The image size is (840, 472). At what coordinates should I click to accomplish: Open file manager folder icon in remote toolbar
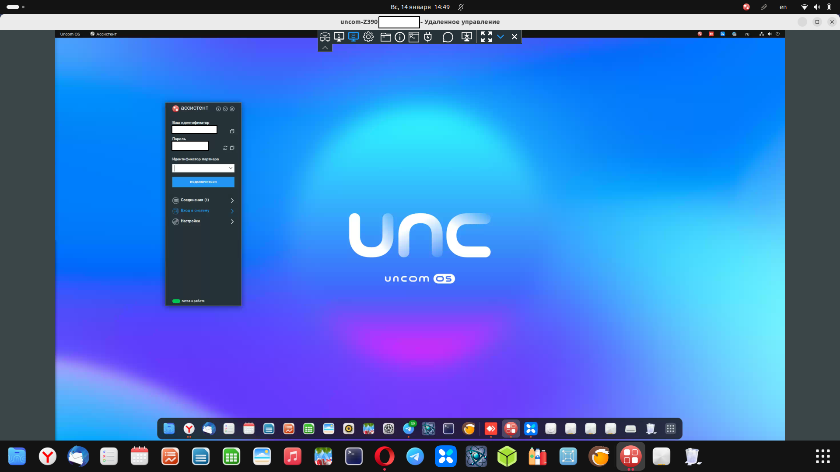[x=385, y=37]
